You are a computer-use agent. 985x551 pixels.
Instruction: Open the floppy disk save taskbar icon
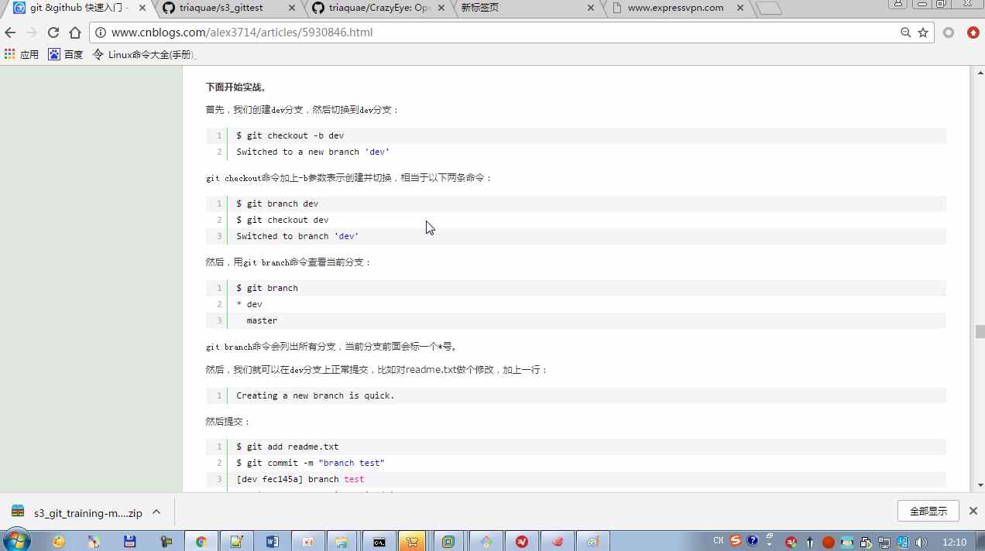(x=129, y=542)
